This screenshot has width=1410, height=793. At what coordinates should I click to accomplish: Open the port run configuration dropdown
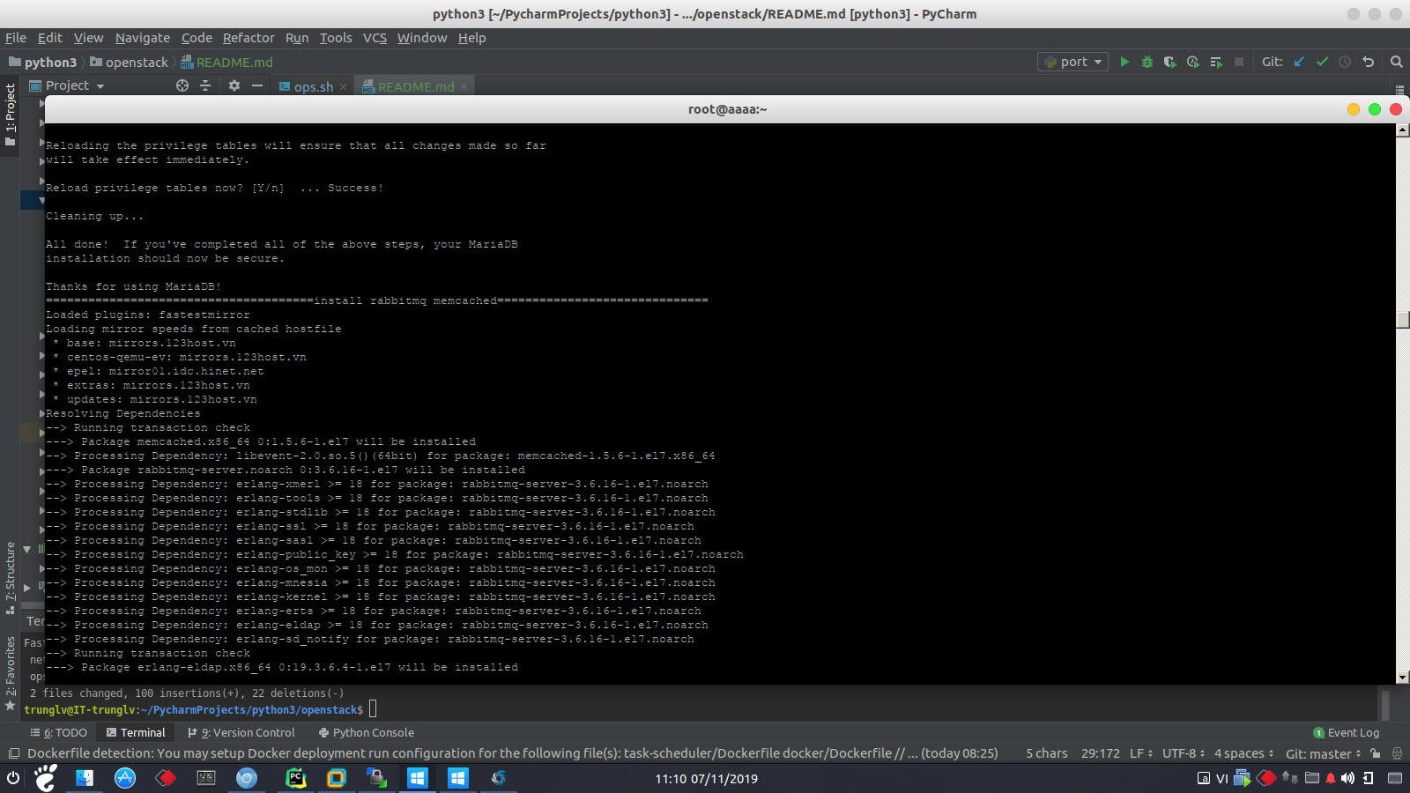(1072, 62)
